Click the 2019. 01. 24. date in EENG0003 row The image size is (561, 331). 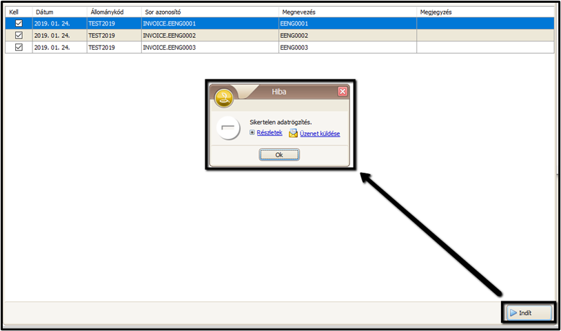(60, 47)
